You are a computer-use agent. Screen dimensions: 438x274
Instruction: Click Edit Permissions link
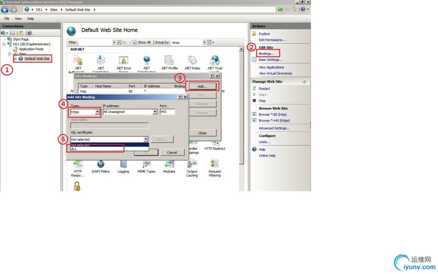coord(272,40)
